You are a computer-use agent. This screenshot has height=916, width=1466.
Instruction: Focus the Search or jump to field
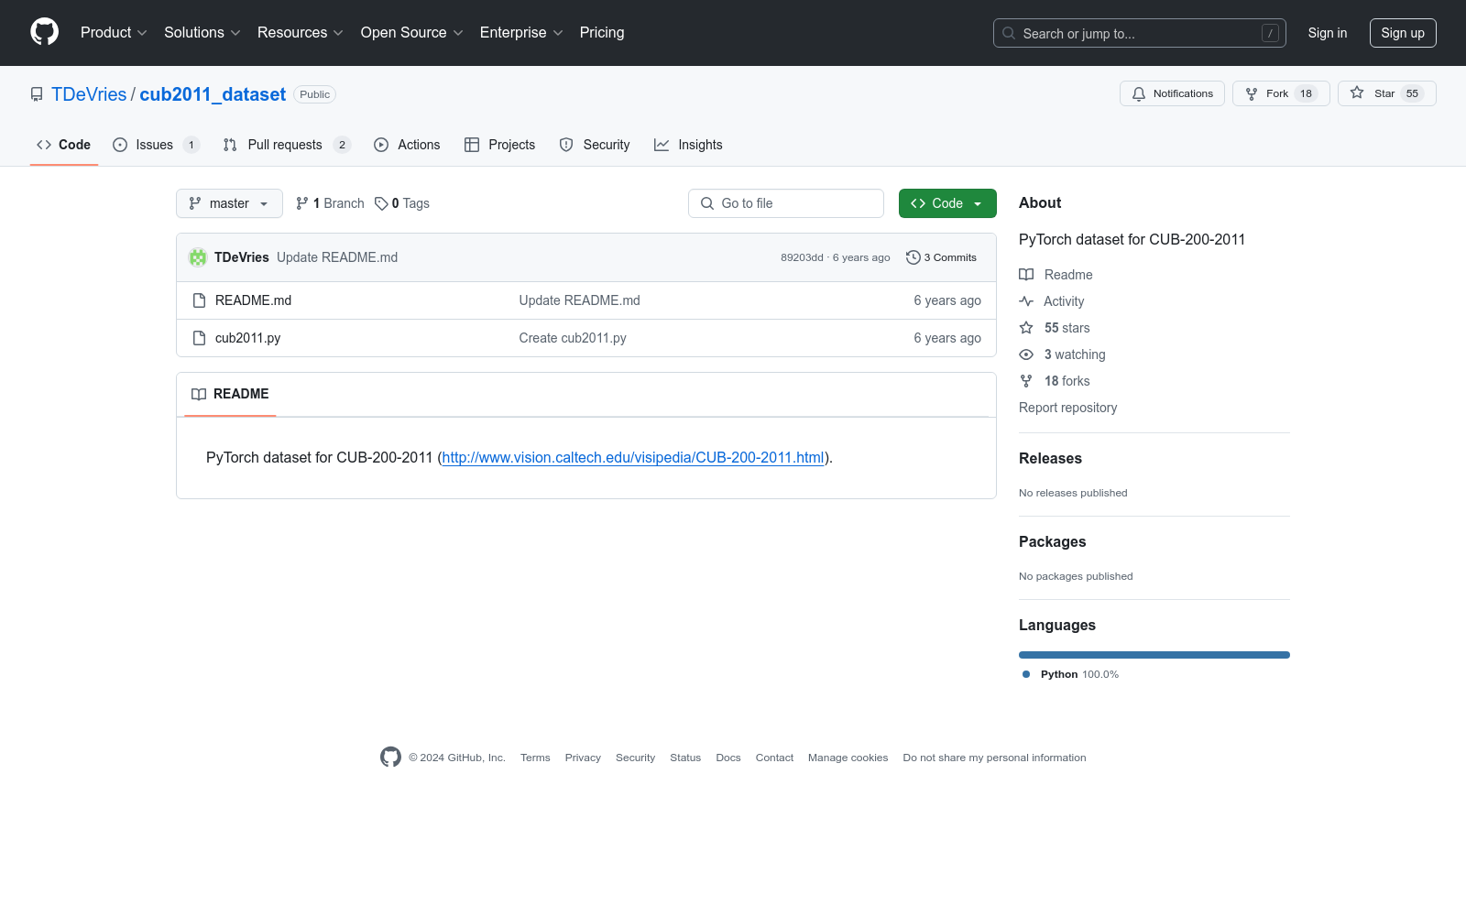[x=1139, y=33]
